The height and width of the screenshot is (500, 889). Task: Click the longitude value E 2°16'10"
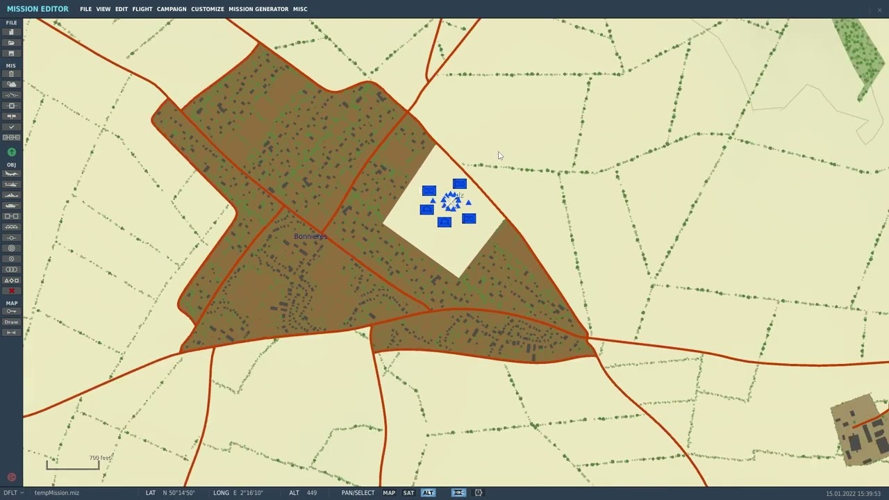[248, 493]
